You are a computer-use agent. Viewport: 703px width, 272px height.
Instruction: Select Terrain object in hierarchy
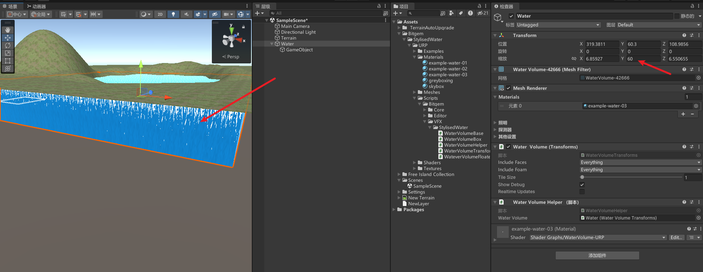pos(288,38)
